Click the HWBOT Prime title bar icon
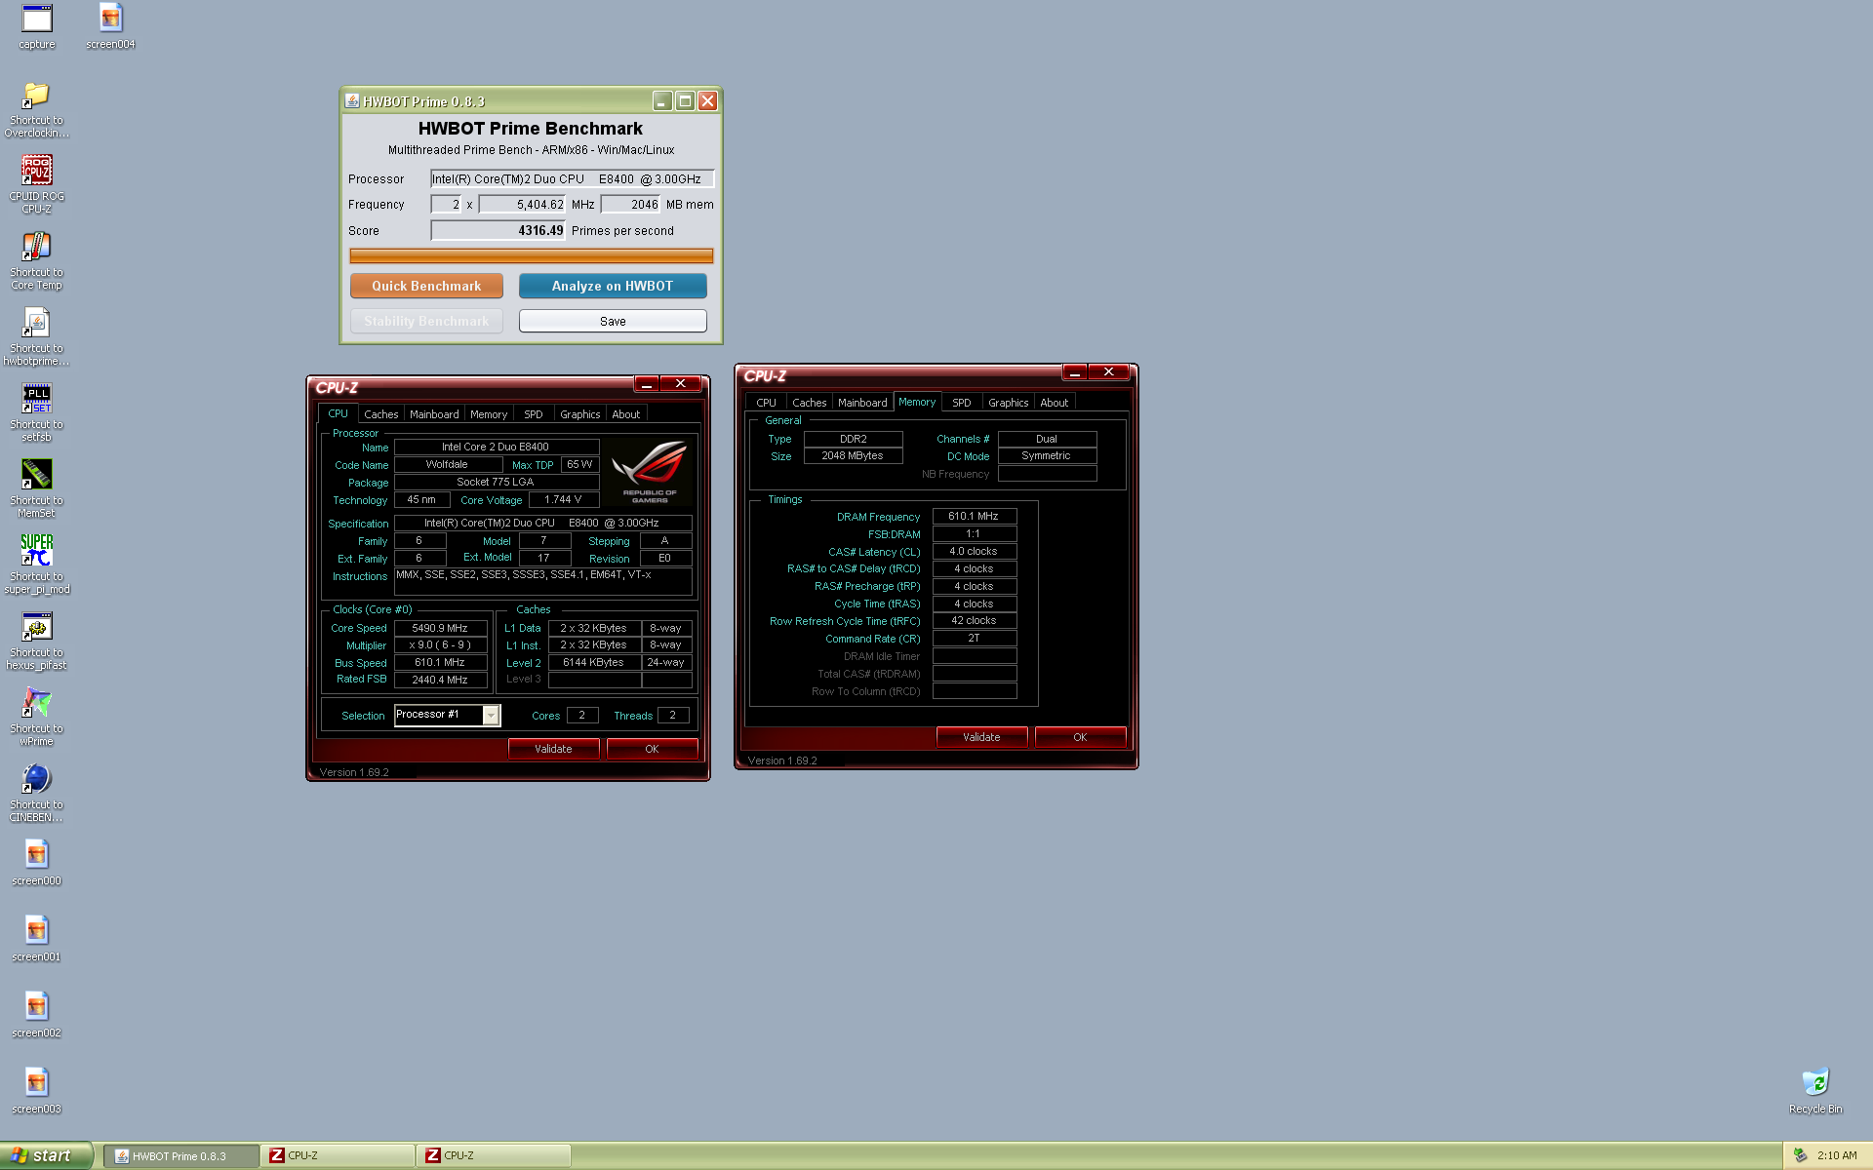The width and height of the screenshot is (1873, 1170). pos(352,100)
